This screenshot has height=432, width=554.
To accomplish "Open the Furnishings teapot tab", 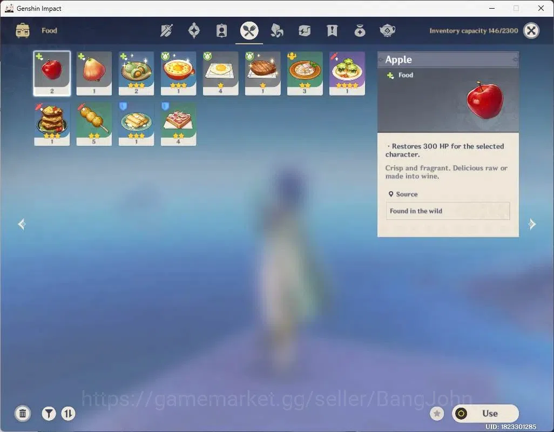I will (387, 31).
